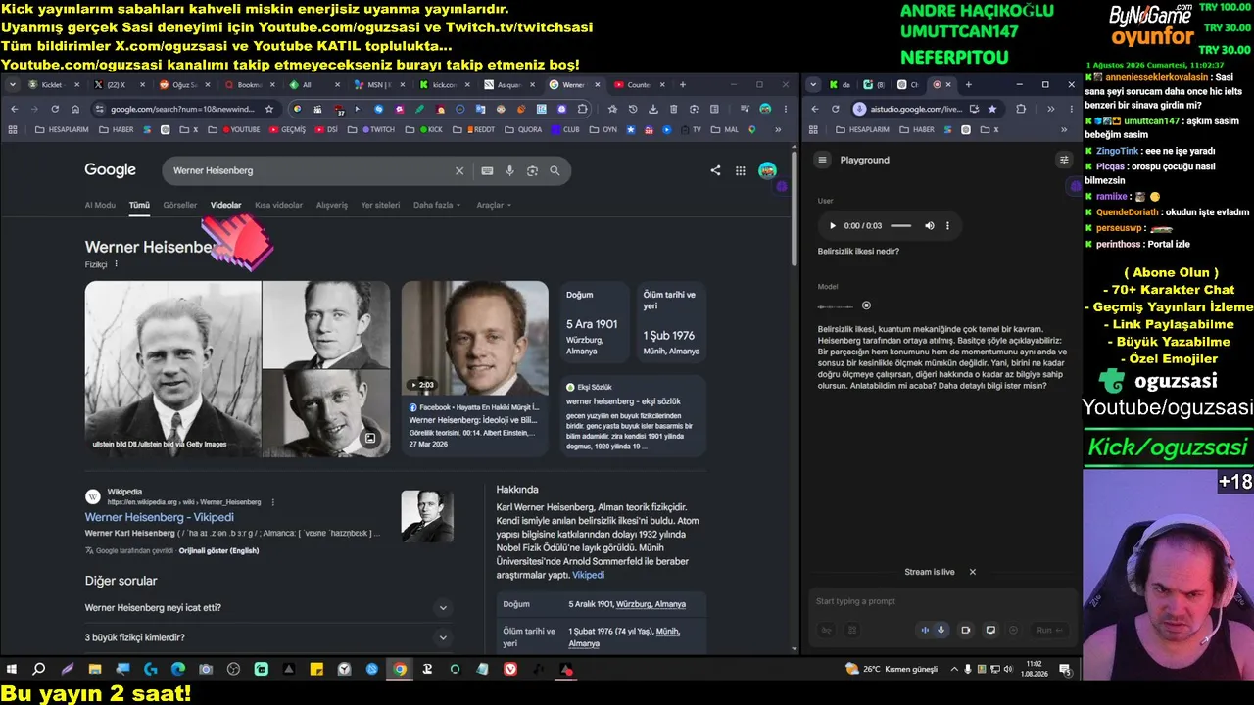Image resolution: width=1254 pixels, height=705 pixels.
Task: Switch to the Görseller results tab
Action: pyautogui.click(x=180, y=205)
